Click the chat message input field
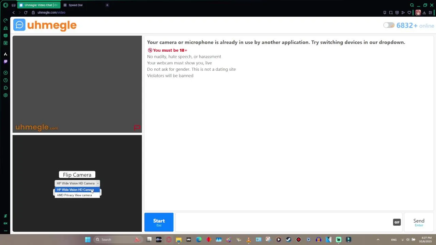This screenshot has height=245, width=436. pos(284,222)
